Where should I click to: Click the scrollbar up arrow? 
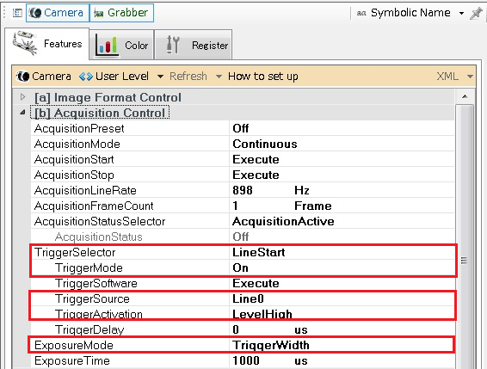point(465,96)
